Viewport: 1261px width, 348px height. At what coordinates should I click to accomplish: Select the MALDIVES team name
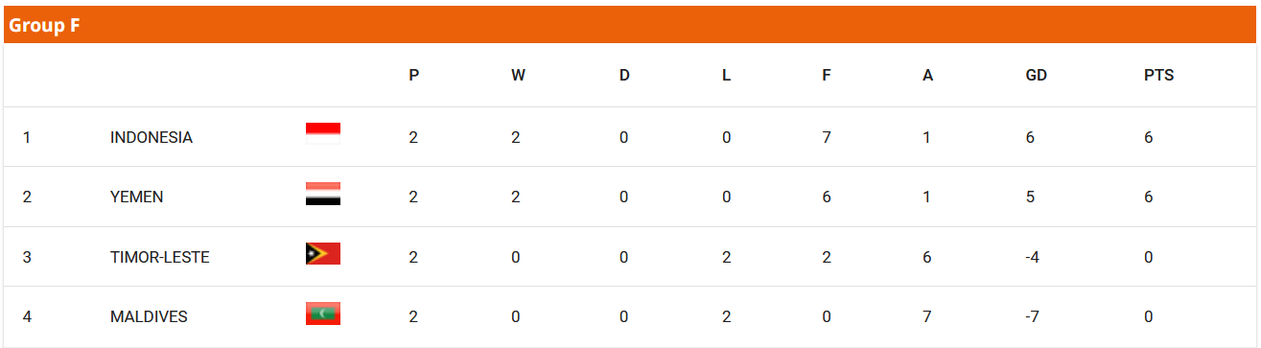(x=149, y=316)
